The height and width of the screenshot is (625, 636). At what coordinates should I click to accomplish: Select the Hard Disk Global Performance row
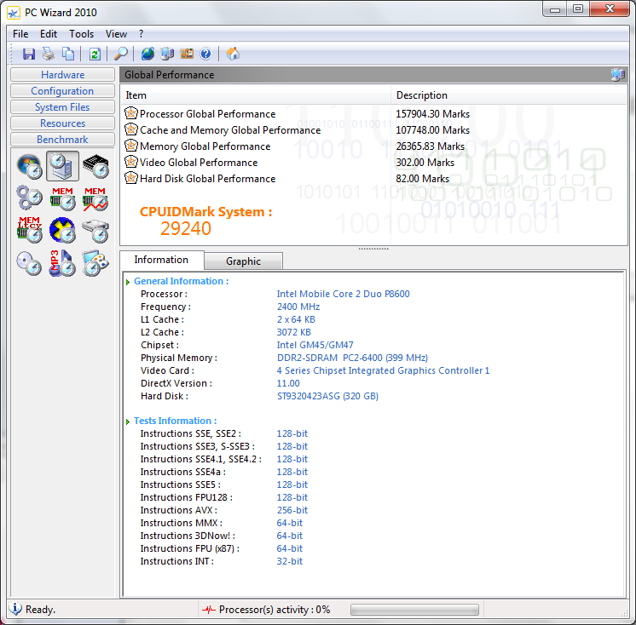(374, 179)
